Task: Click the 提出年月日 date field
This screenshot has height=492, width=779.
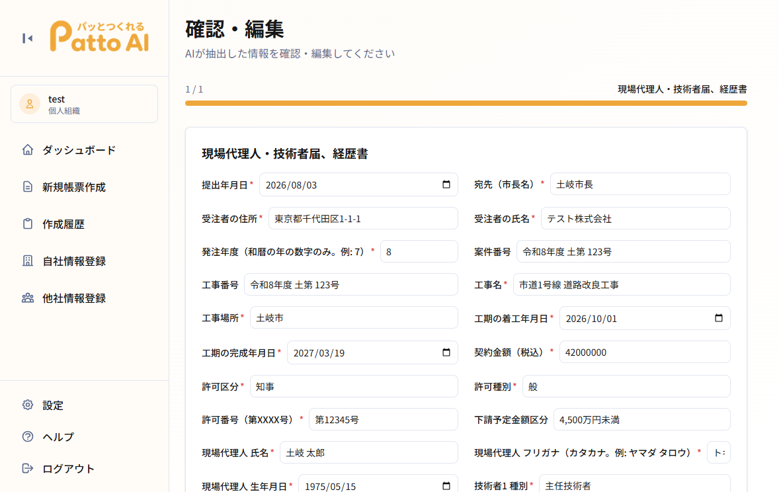Action: click(x=358, y=184)
